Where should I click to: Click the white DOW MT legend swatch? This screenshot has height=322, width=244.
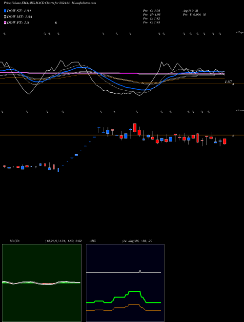[5, 17]
